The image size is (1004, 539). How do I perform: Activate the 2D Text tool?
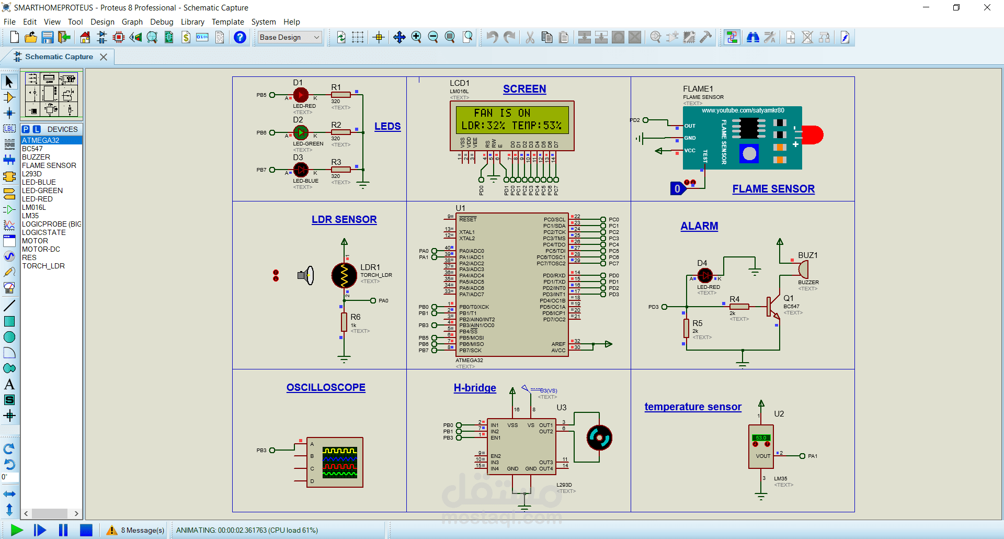point(9,384)
